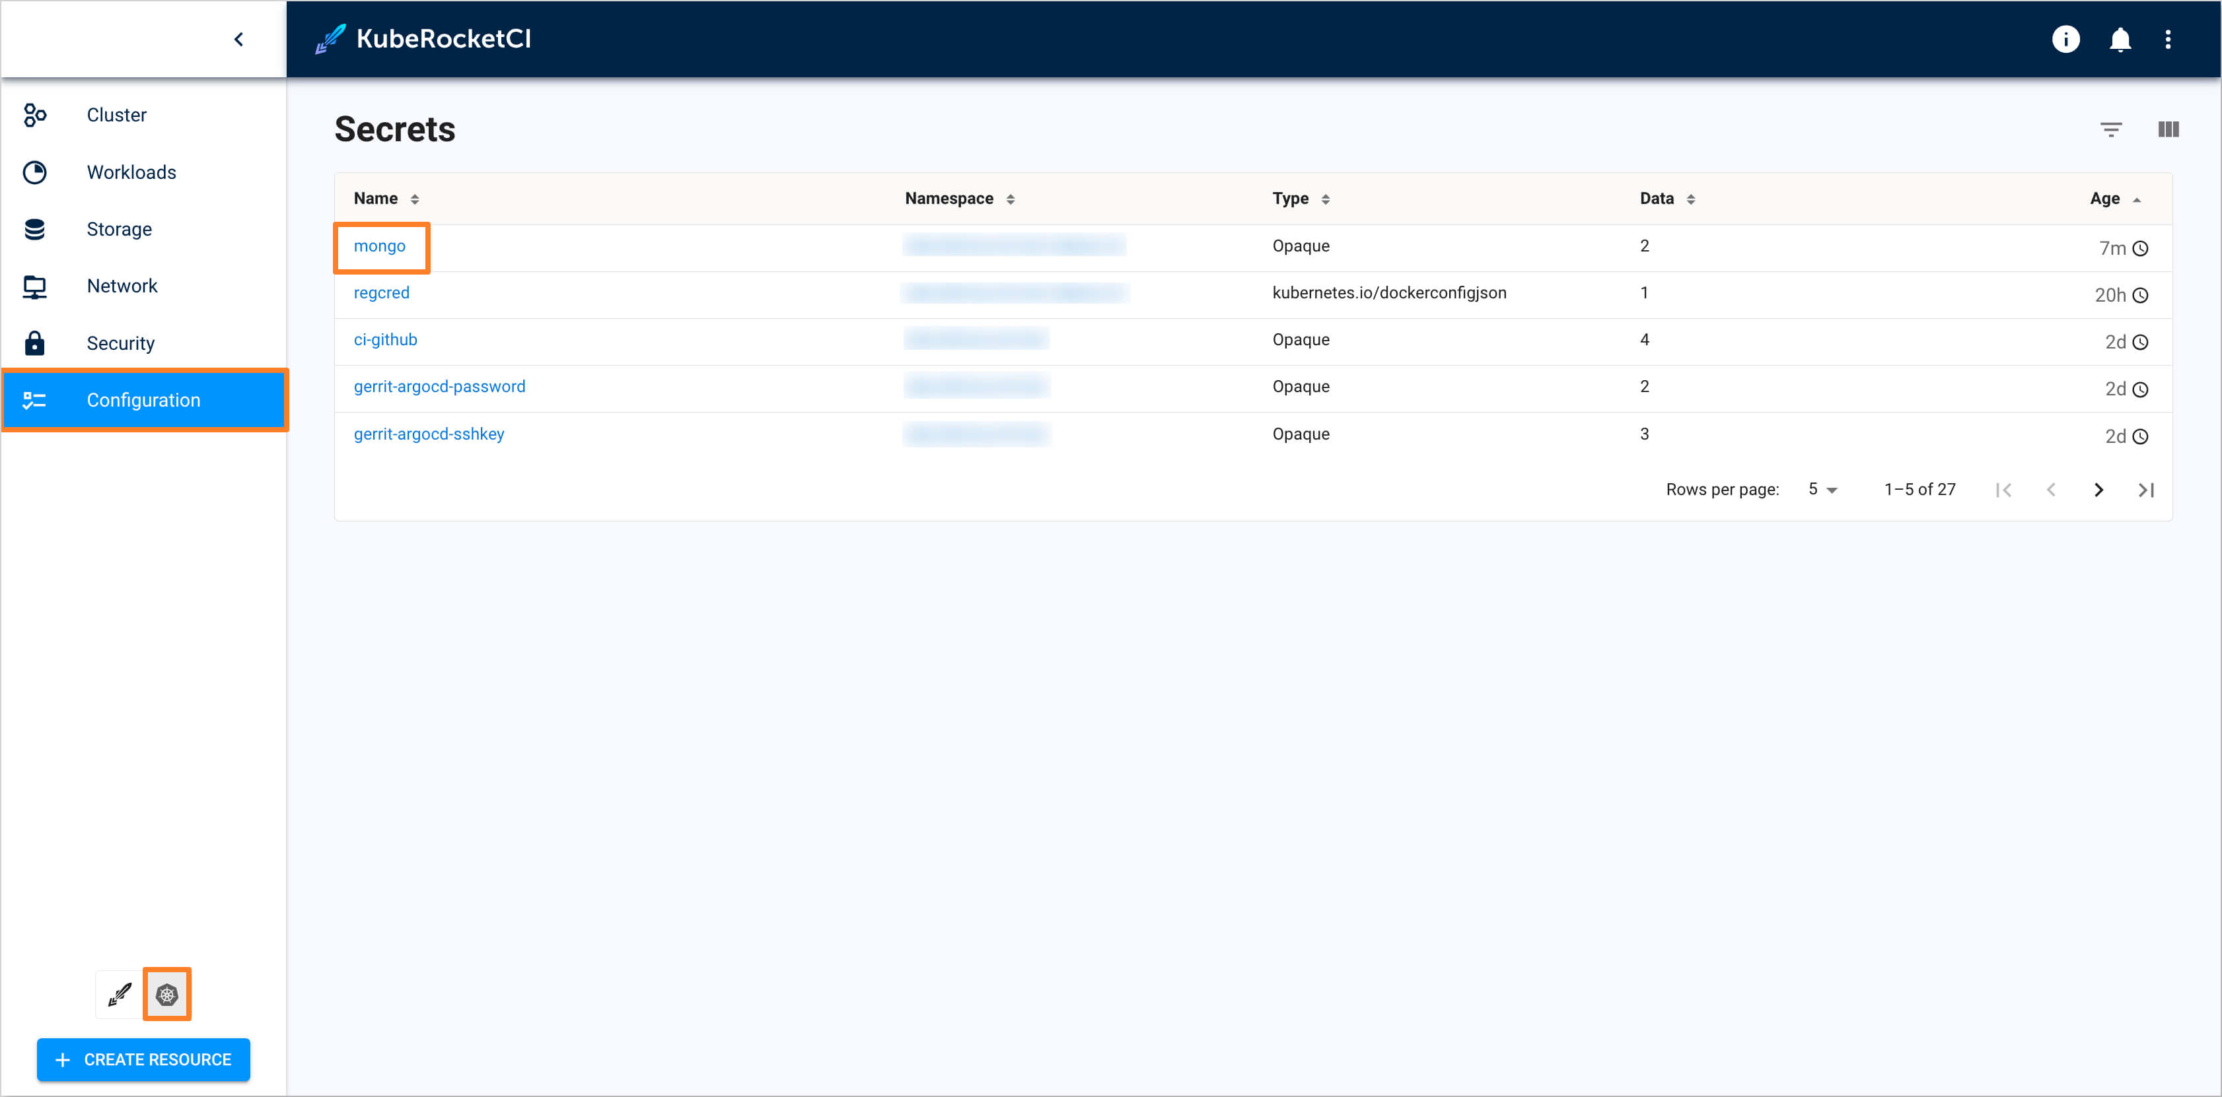Open the Workloads menu item
Image resolution: width=2222 pixels, height=1097 pixels.
pos(131,172)
